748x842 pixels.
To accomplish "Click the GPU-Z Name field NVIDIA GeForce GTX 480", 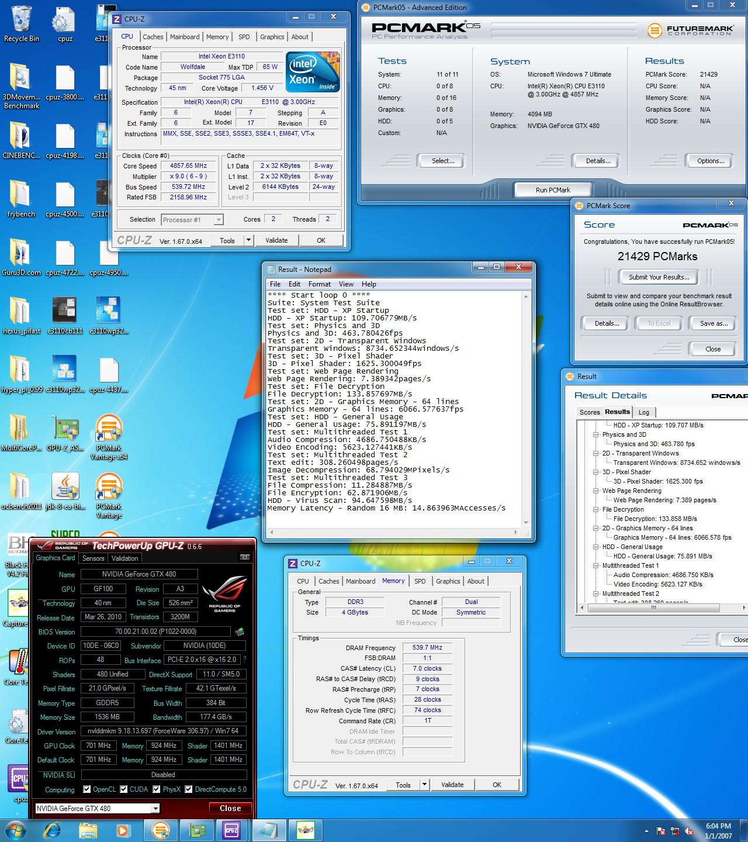I will pyautogui.click(x=139, y=574).
